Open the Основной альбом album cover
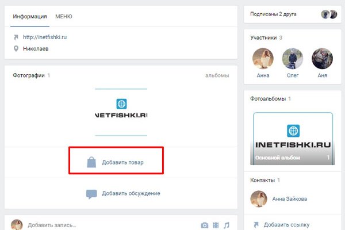 coord(293,138)
